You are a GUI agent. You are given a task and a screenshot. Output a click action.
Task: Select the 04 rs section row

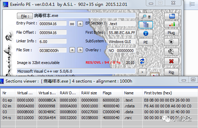[99, 118]
